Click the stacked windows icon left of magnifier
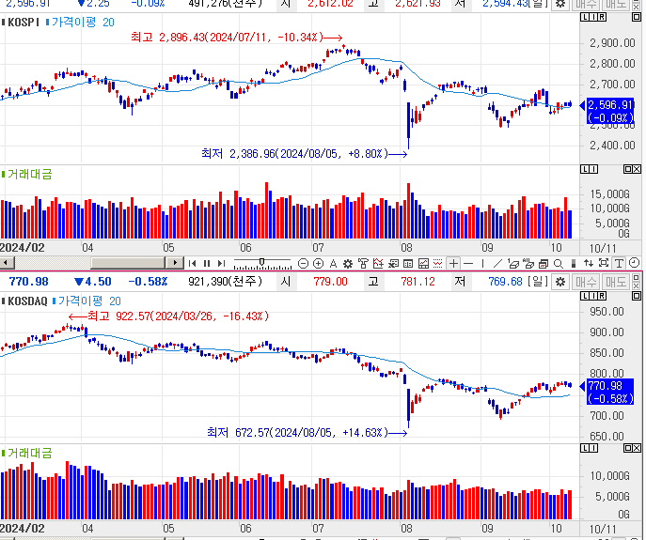646x540 pixels. [x=544, y=263]
